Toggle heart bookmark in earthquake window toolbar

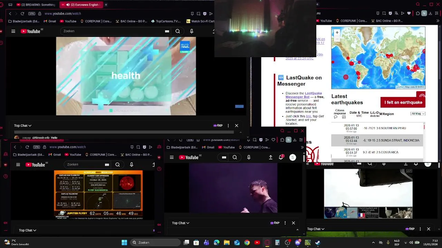(x=409, y=13)
